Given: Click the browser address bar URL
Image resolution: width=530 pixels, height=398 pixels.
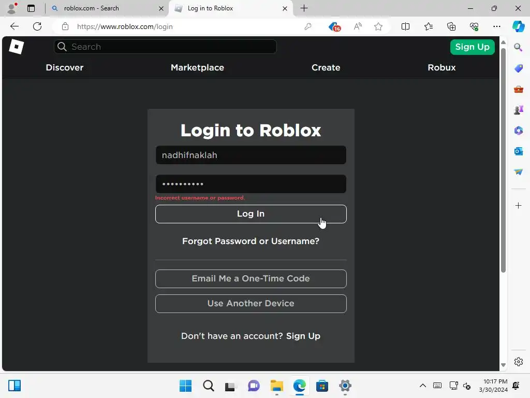Looking at the screenshot, I should pyautogui.click(x=125, y=26).
